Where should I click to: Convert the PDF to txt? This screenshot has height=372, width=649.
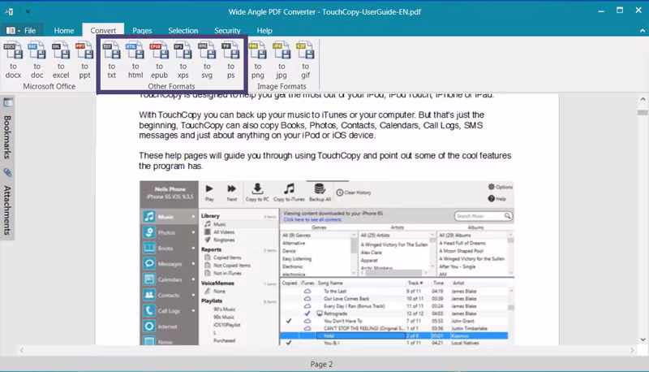point(112,60)
